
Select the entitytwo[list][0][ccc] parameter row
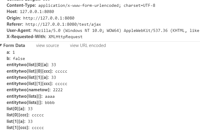click(x=37, y=71)
